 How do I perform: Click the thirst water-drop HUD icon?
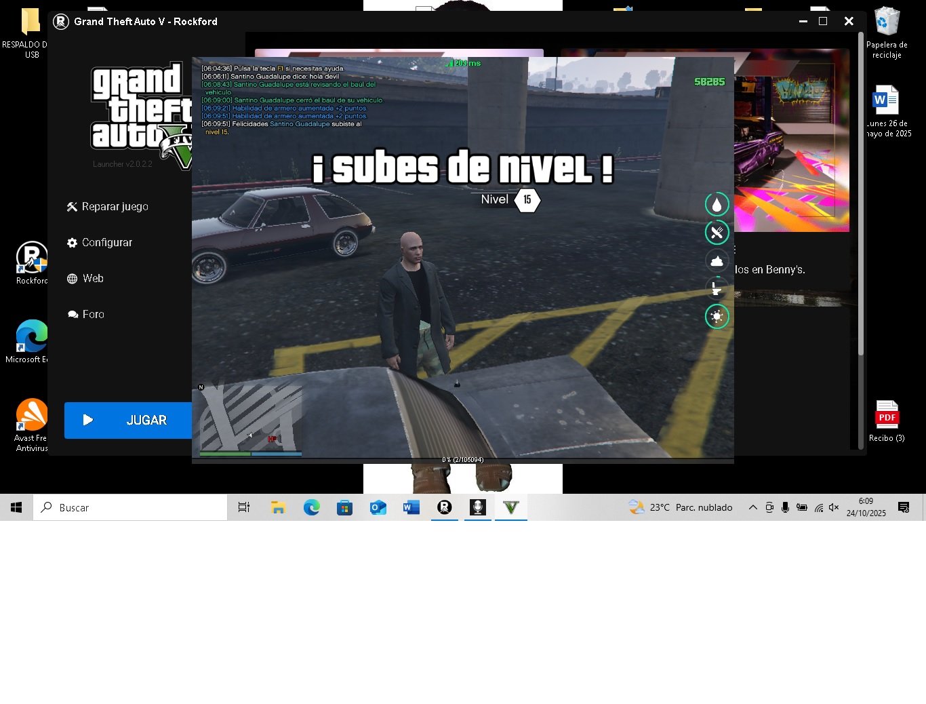click(x=717, y=204)
